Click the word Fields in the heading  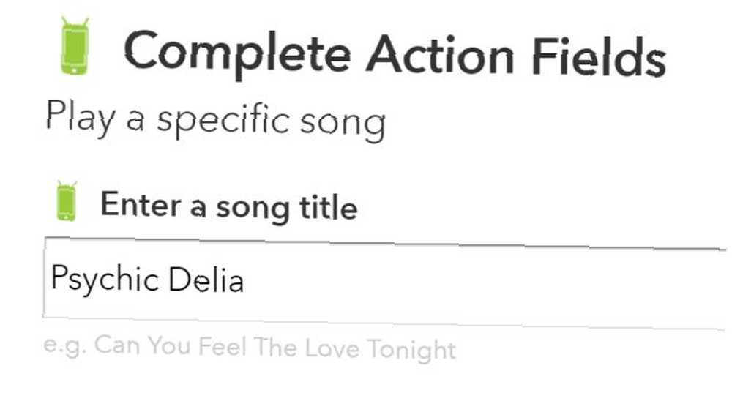(x=600, y=57)
